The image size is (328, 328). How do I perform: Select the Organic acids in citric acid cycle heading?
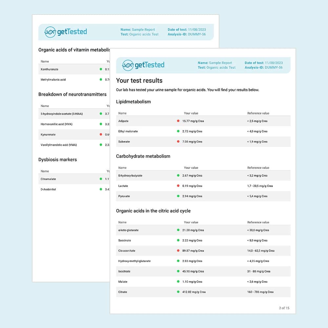(153, 211)
